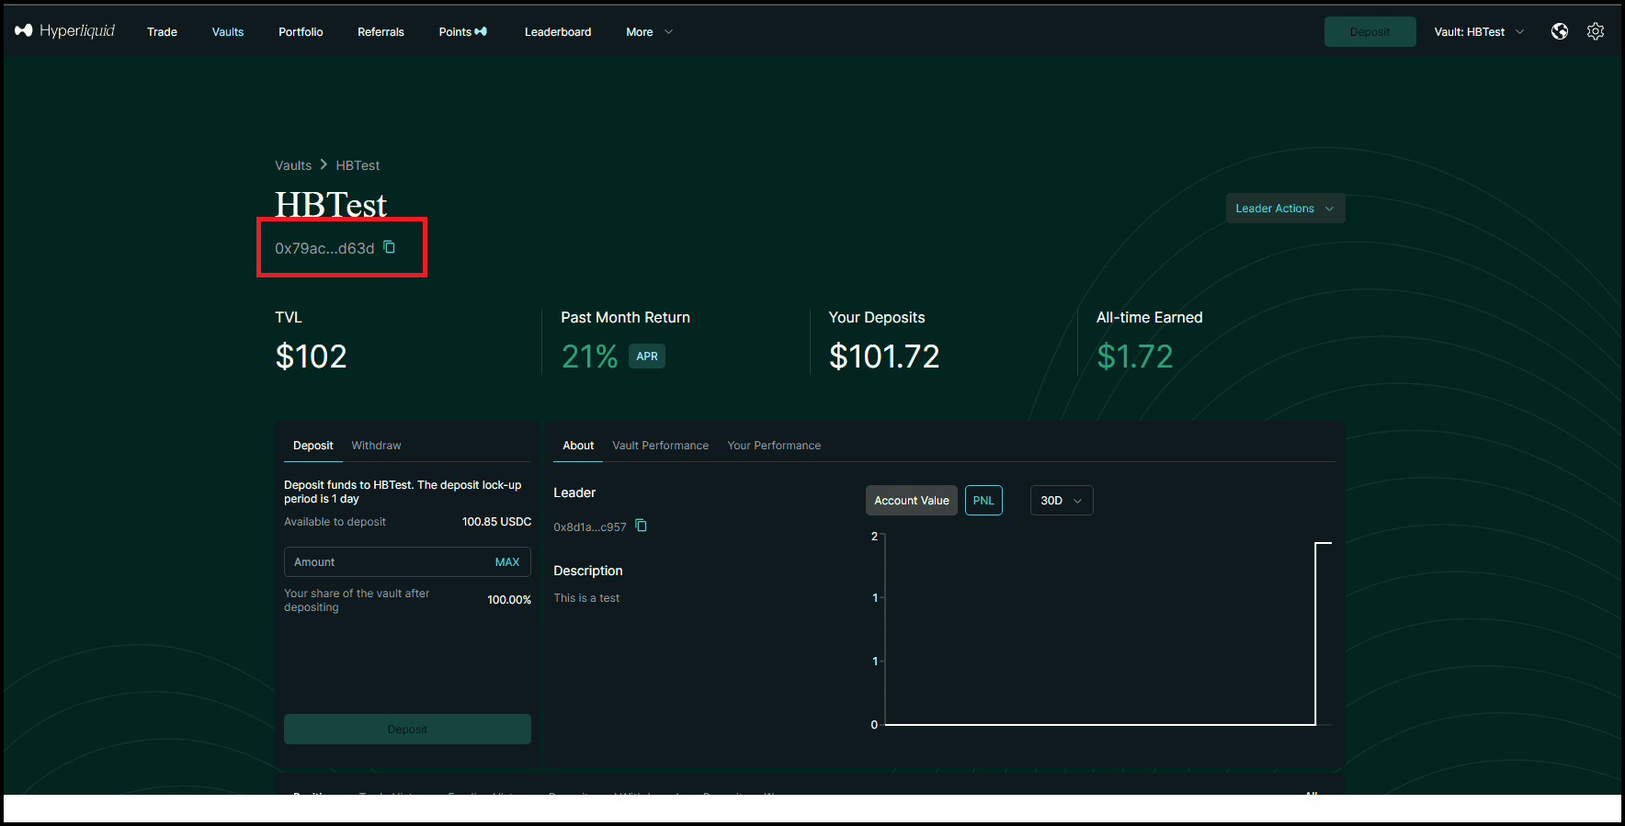Image resolution: width=1625 pixels, height=826 pixels.
Task: Click the 21% past month return
Action: [589, 356]
